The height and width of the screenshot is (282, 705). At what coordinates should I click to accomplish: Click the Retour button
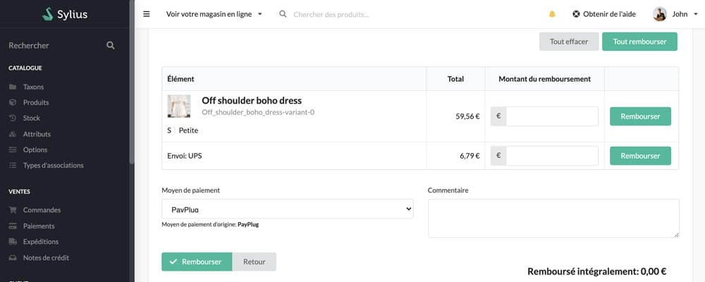[254, 262]
